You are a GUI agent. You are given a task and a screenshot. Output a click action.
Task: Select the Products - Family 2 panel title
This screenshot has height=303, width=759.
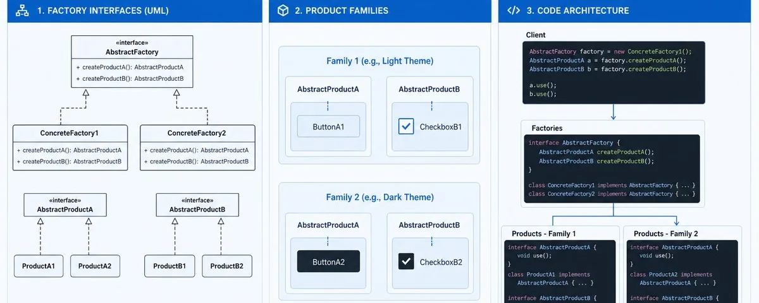point(666,234)
